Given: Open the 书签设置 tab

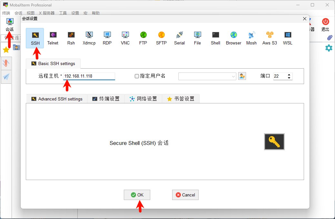Looking at the screenshot, I should tap(181, 99).
